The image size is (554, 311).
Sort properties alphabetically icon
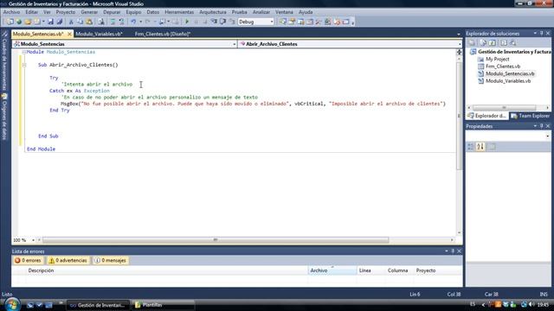(480, 147)
